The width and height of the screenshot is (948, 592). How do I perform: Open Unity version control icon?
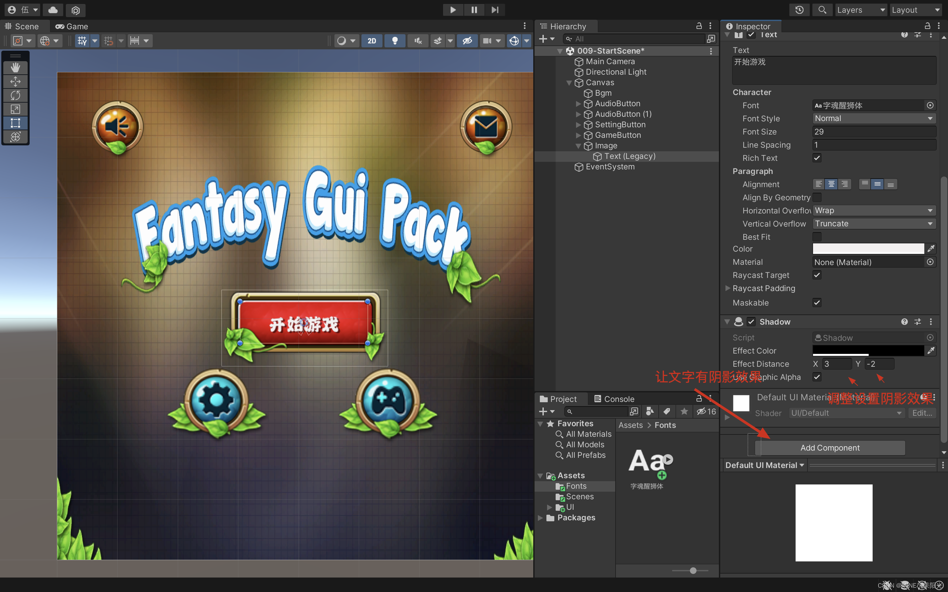[76, 10]
